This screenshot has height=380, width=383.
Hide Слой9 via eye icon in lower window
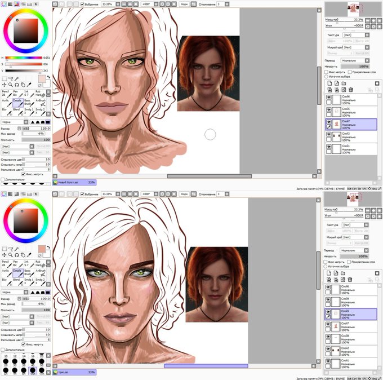tap(328, 299)
